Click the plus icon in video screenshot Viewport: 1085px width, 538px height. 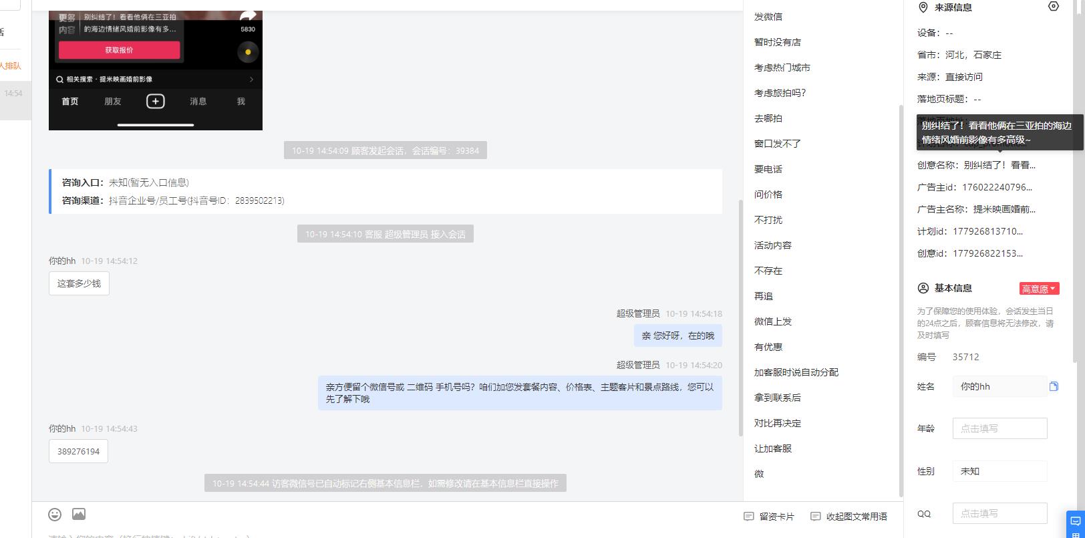click(155, 101)
